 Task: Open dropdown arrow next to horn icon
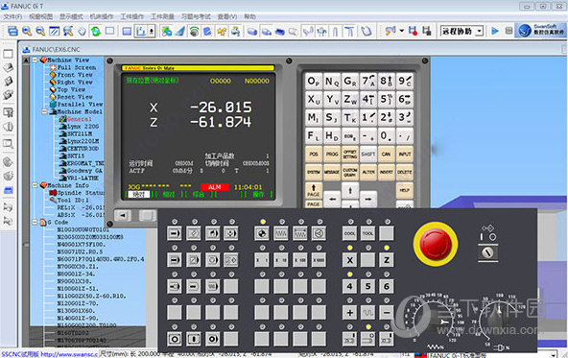pos(401,31)
